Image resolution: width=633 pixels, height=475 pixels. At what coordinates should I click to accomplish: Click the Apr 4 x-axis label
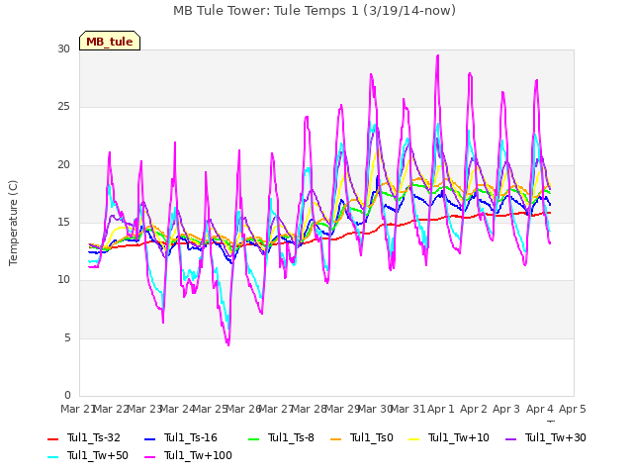(x=540, y=409)
